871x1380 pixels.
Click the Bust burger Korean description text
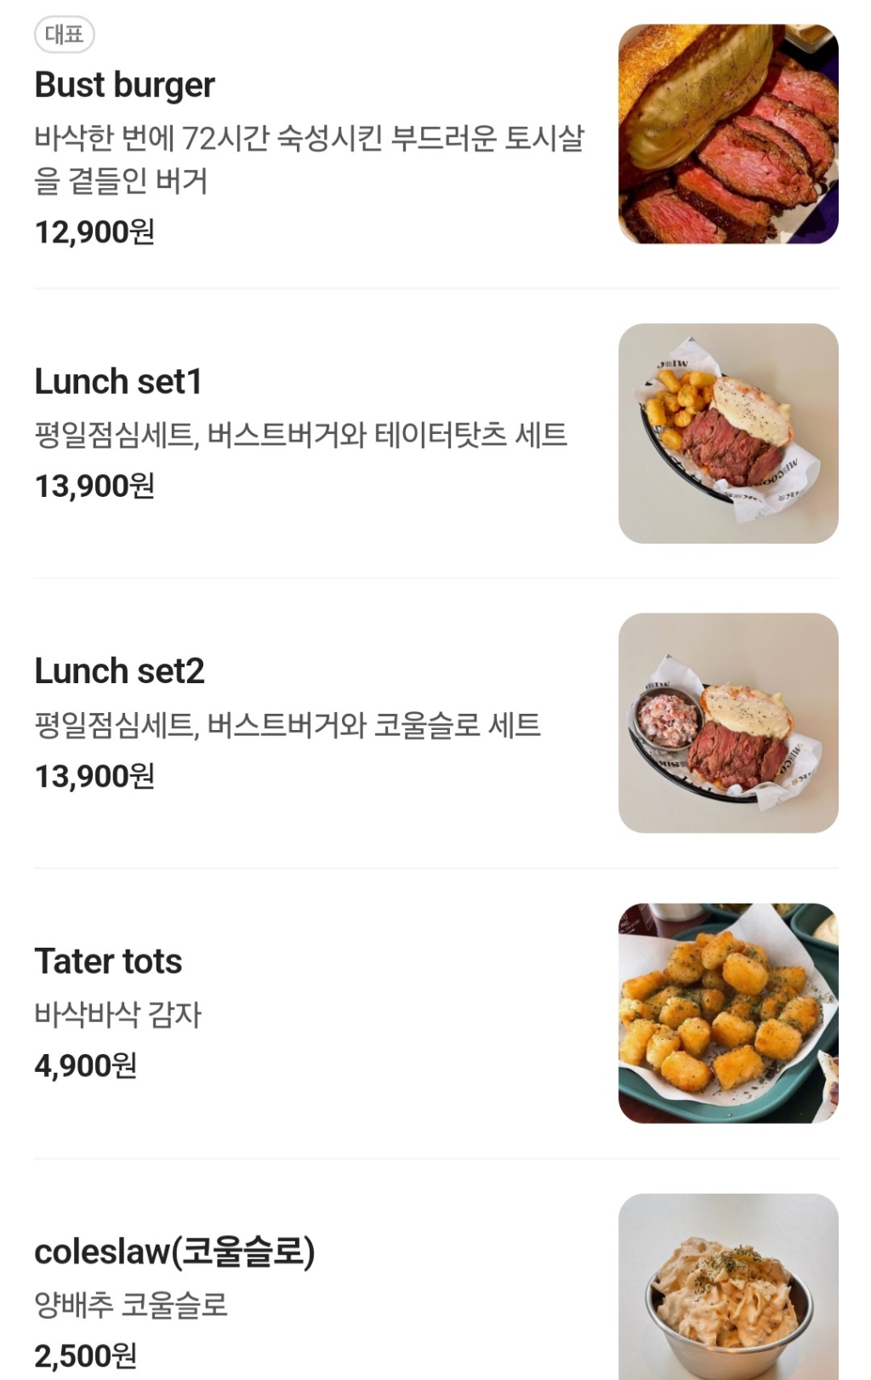click(x=309, y=159)
